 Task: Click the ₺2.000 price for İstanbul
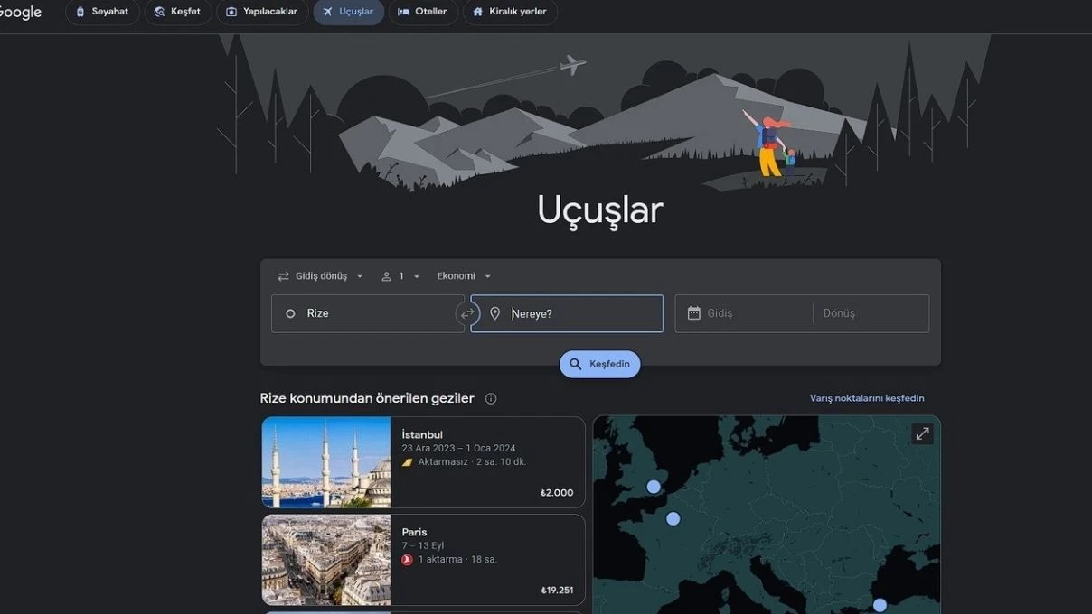(557, 493)
